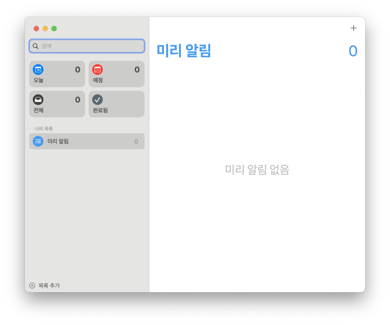390x325 pixels.
Task: Click the 미리 알림 list title heading
Action: [184, 50]
